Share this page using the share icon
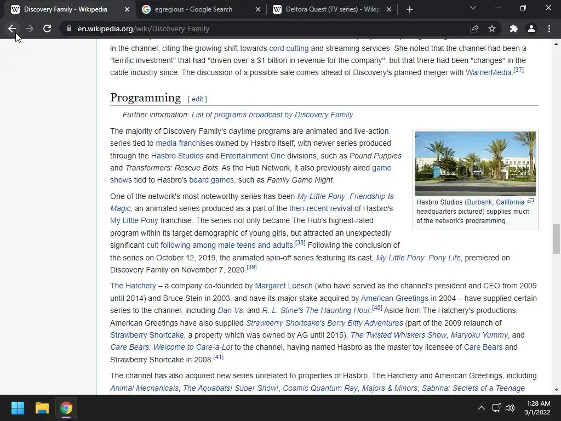 (474, 29)
